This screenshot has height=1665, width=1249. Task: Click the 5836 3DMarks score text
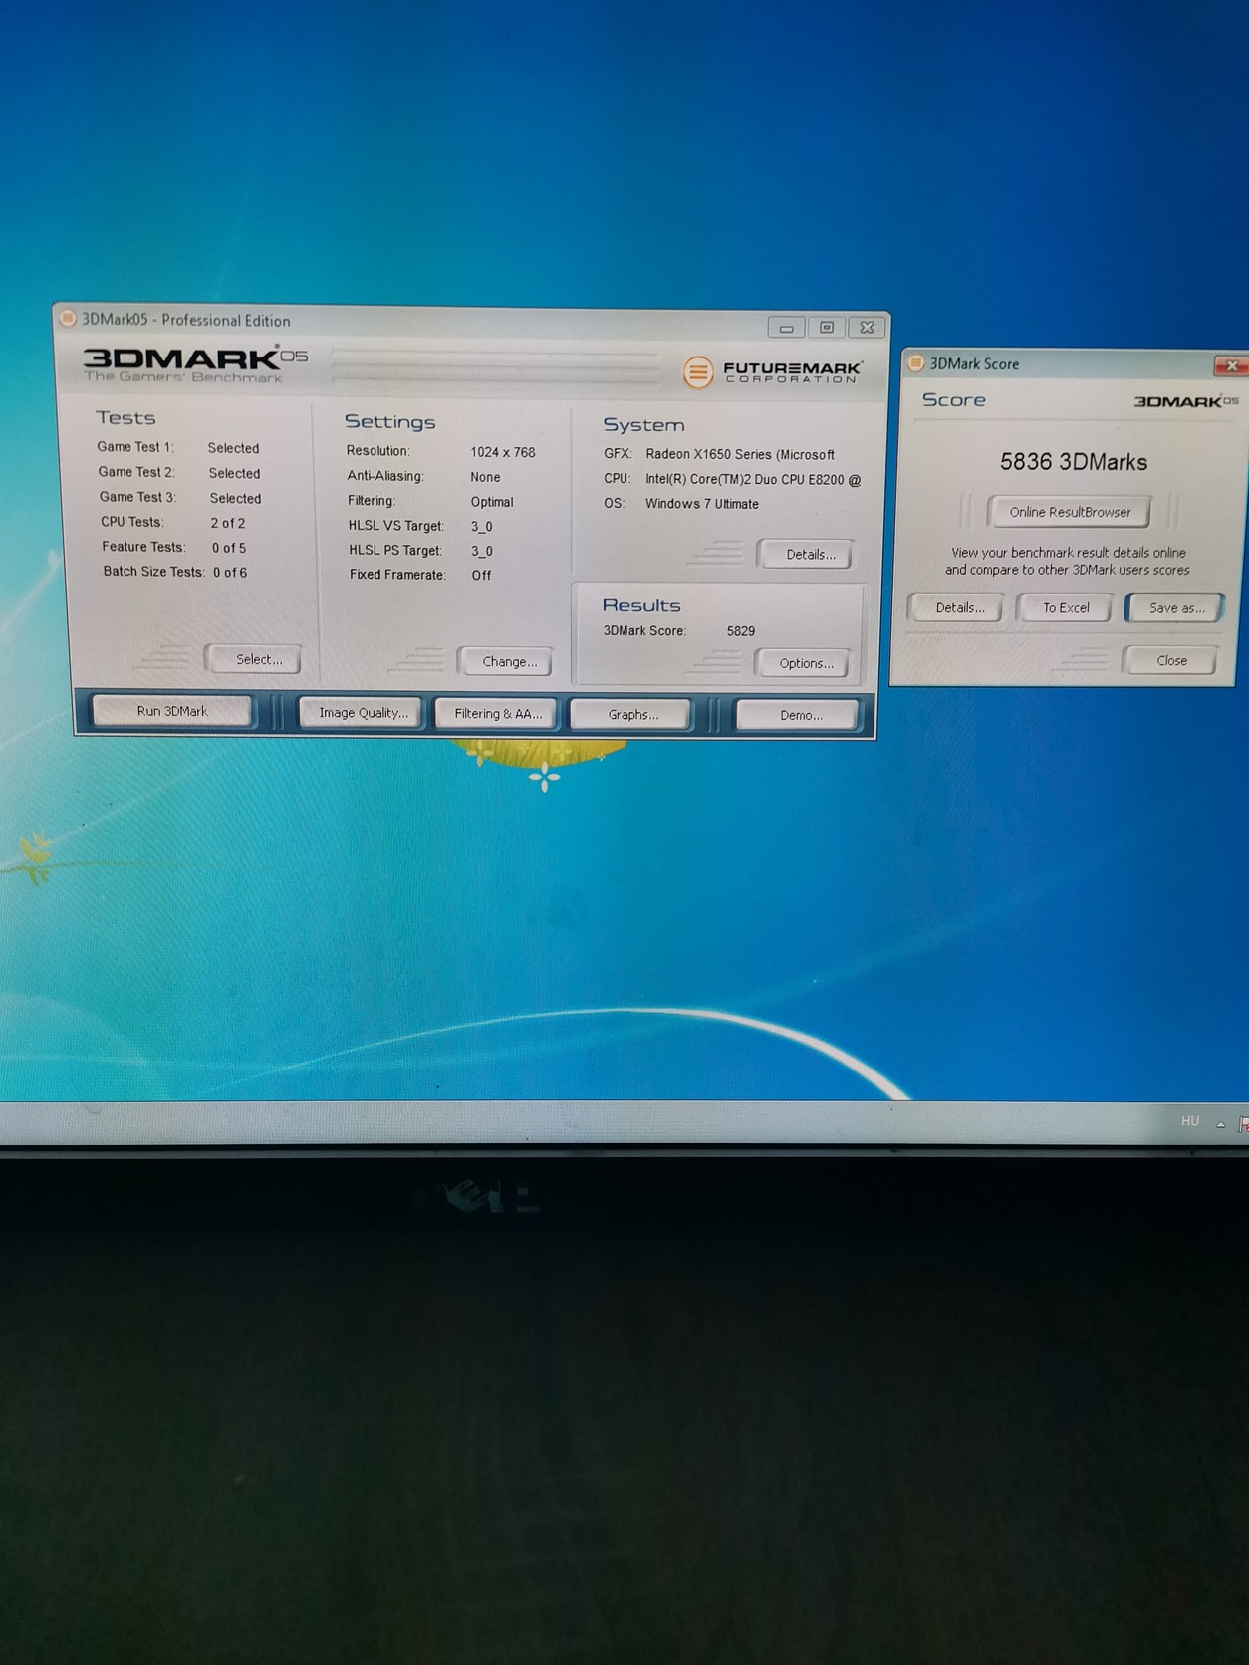click(x=1073, y=462)
